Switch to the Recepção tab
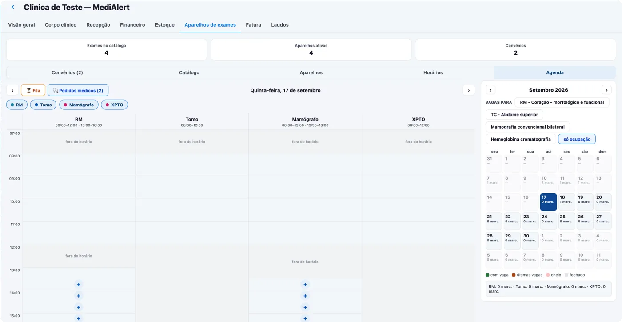 pyautogui.click(x=98, y=25)
